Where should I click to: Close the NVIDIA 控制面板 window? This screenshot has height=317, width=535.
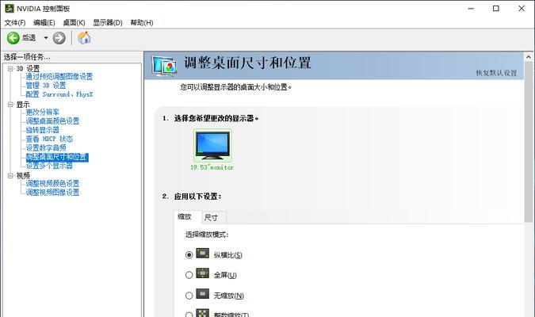[x=522, y=8]
